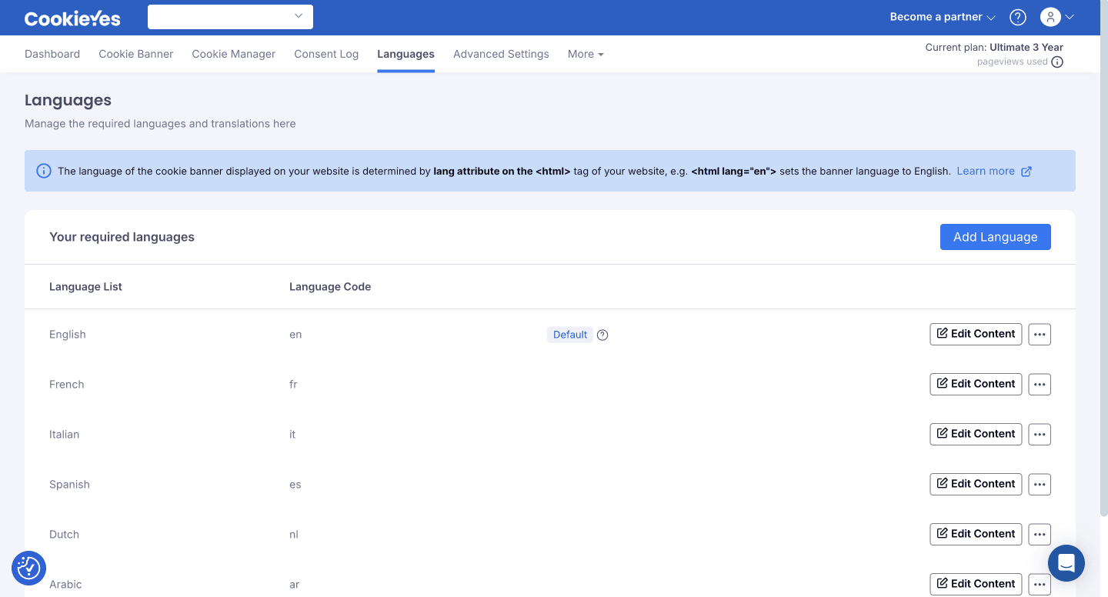Screen dimensions: 1108x597
Task: Edit content for Spanish
Action: 976,484
